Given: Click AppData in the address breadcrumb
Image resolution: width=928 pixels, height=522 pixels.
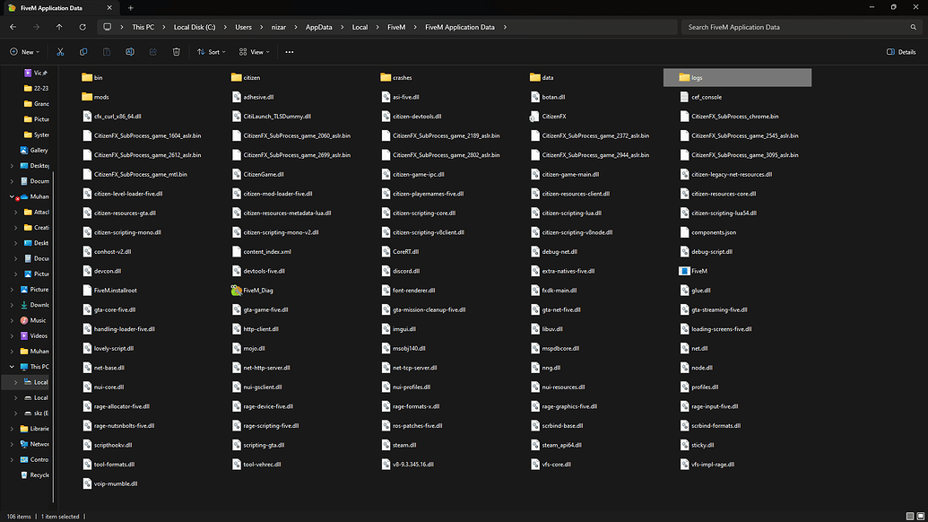Looking at the screenshot, I should tap(318, 27).
